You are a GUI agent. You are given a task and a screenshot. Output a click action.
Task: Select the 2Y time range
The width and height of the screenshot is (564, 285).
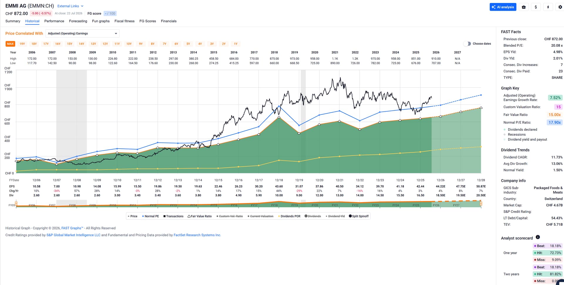coord(224,44)
